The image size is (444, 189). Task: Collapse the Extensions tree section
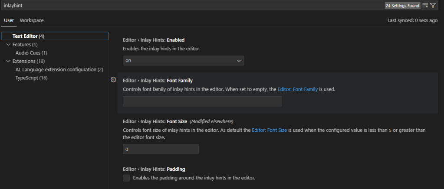8,61
